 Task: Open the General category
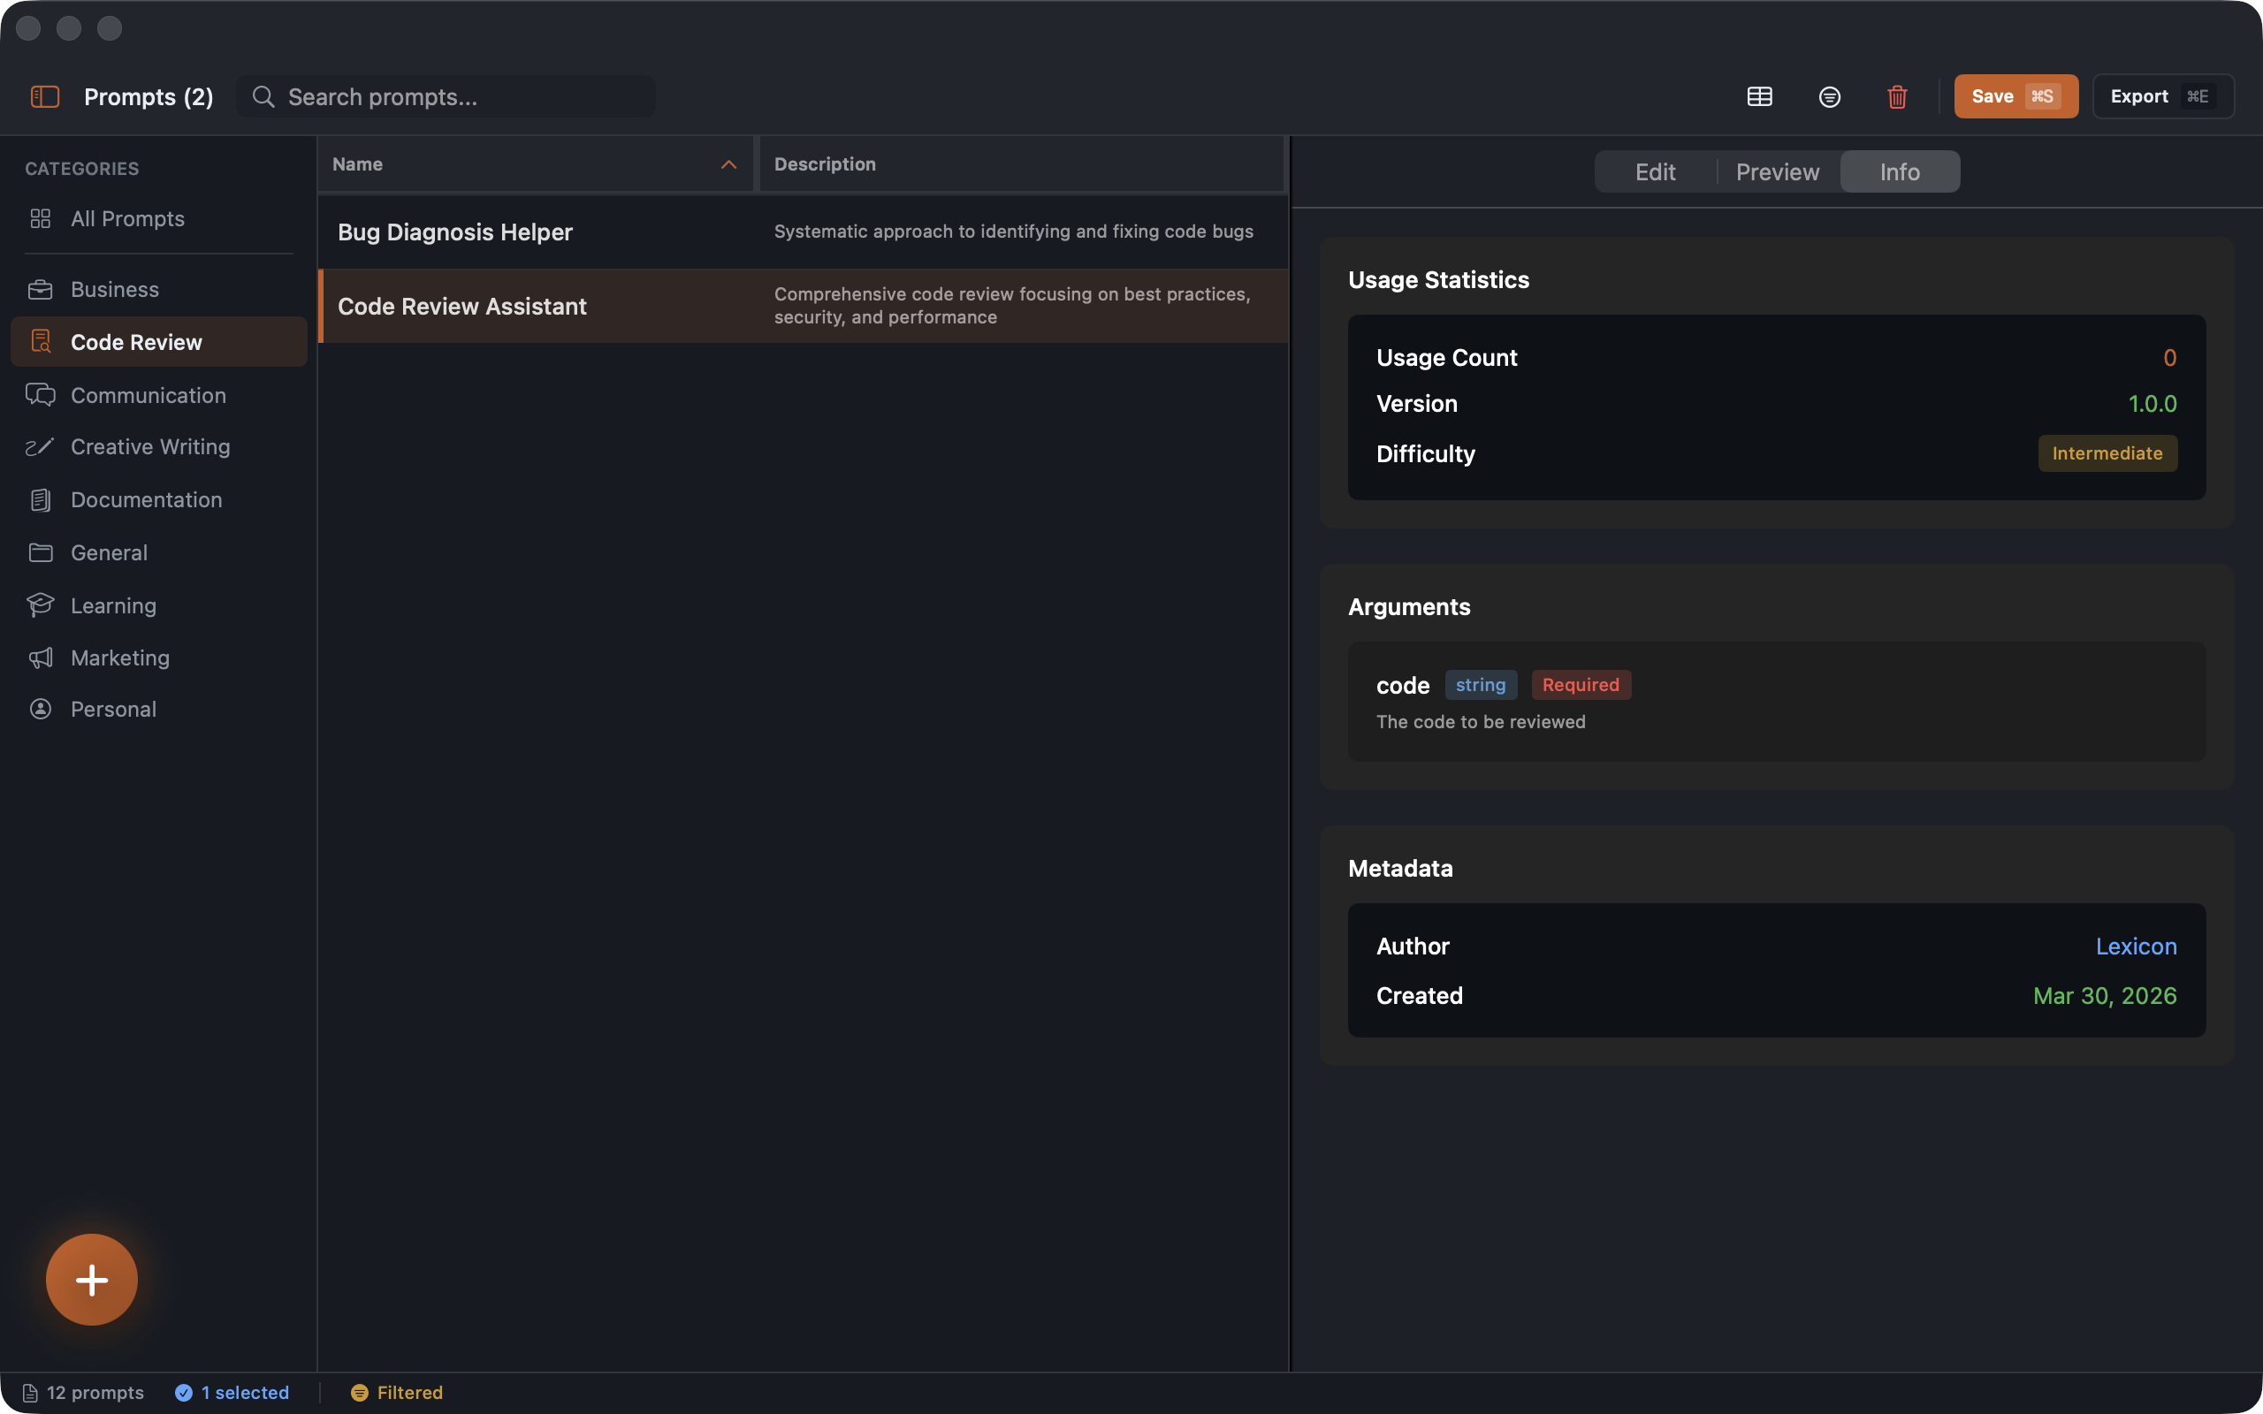point(159,551)
